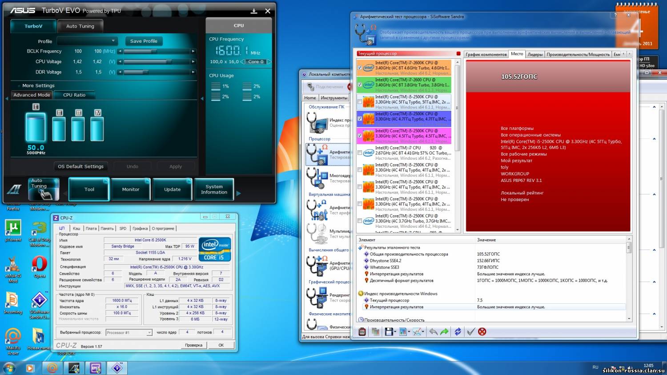Switch to Sandra taskbar button

[x=117, y=368]
